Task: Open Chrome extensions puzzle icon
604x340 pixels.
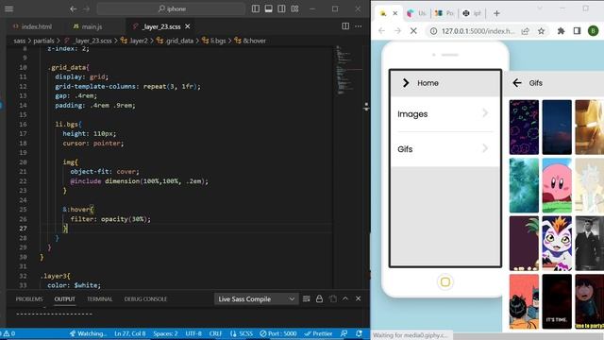Action: (x=561, y=31)
